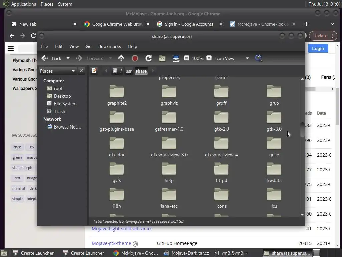The height and width of the screenshot is (257, 342).
Task: Select the gtk-2.0 folder
Action: 221,121
